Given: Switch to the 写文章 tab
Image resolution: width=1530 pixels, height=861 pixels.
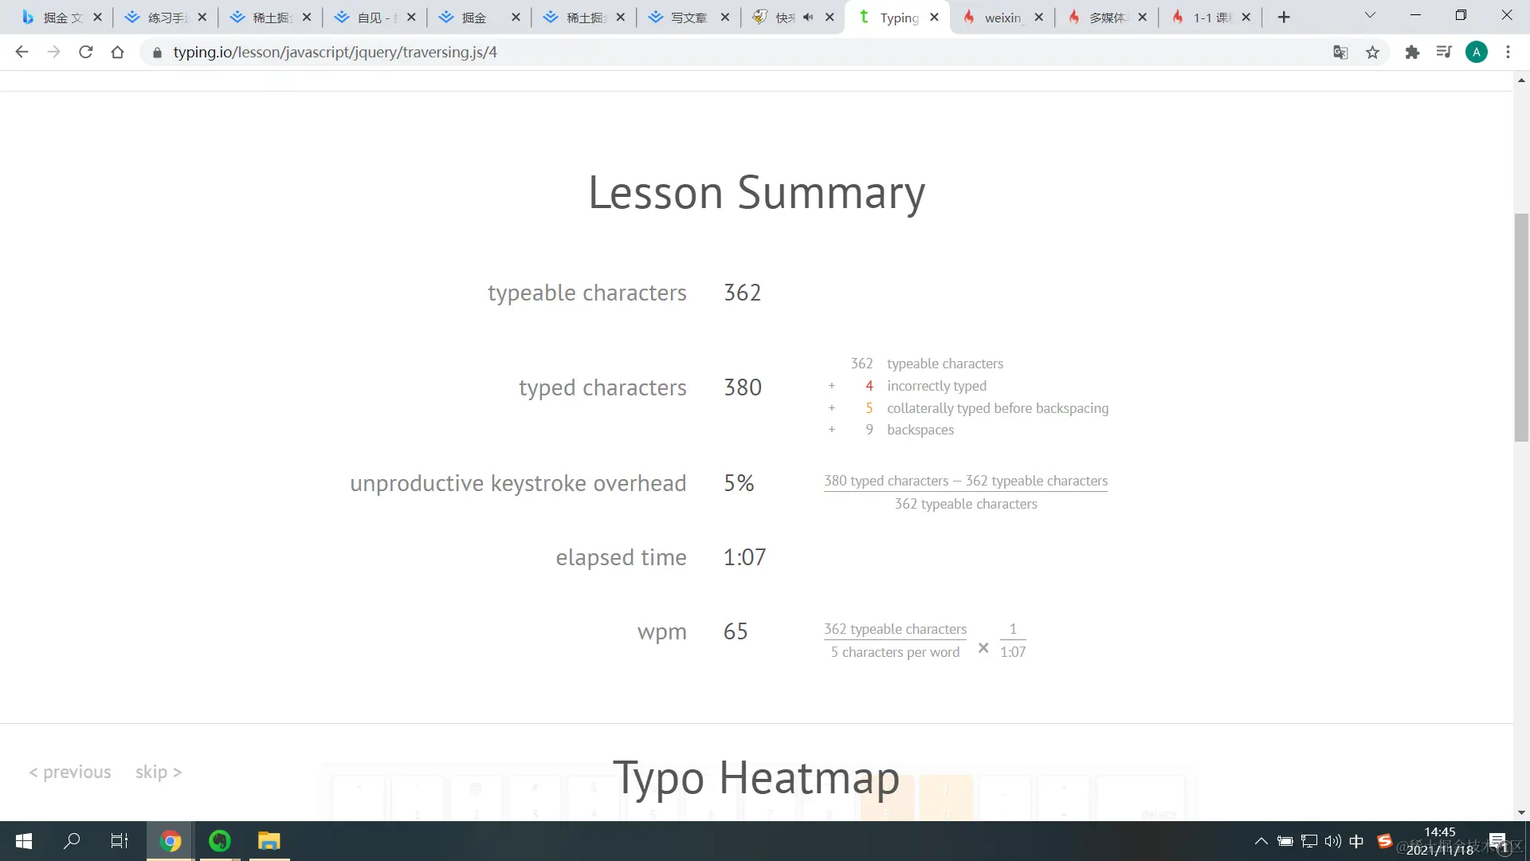Looking at the screenshot, I should point(687,17).
